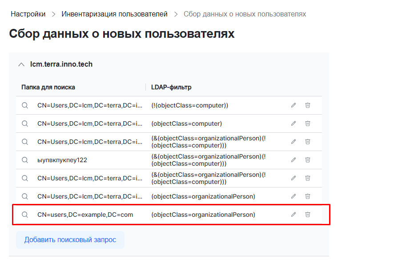The height and width of the screenshot is (263, 394).
Task: Click the edit pencil on the (!(objectClass=computer)) row
Action: 293,105
